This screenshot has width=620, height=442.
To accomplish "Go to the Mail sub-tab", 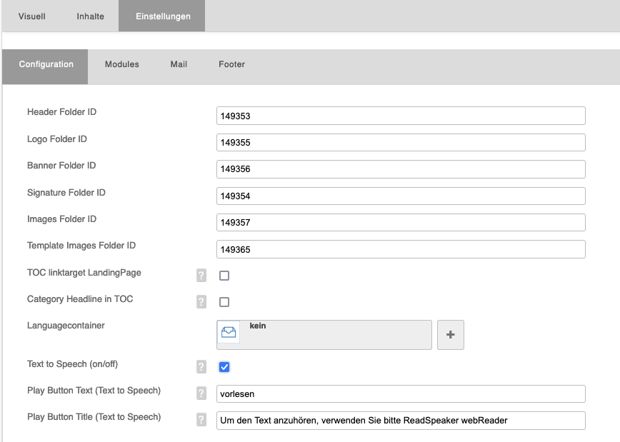I will tap(179, 64).
